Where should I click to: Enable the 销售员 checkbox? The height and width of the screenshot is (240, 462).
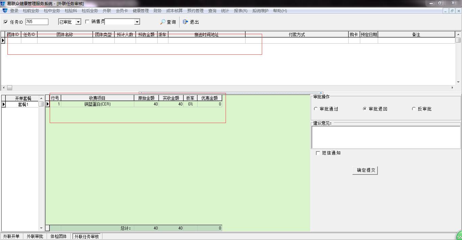coord(87,22)
